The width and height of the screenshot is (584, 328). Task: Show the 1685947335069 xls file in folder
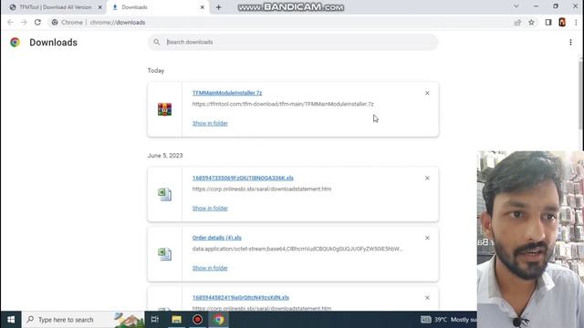point(210,209)
